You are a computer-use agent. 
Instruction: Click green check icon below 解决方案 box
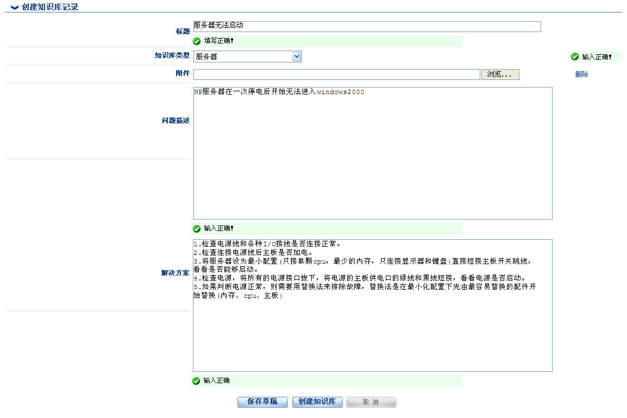(196, 380)
